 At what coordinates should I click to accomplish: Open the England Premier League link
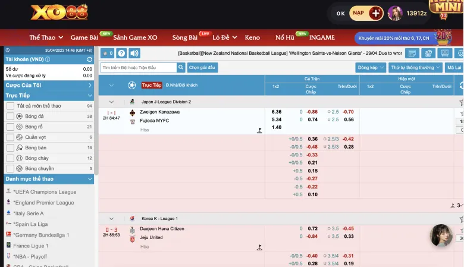[x=44, y=203]
